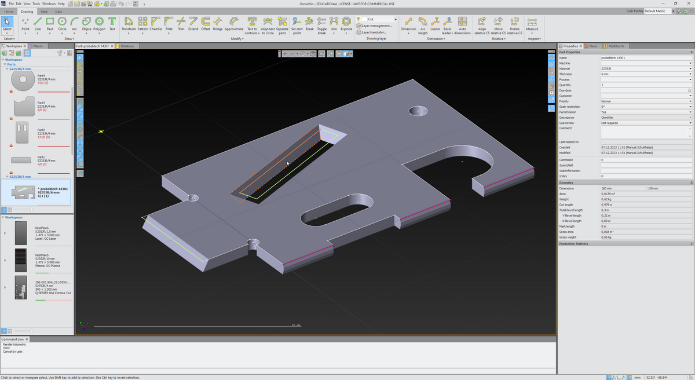695x380 pixels.
Task: Select the Measure tool
Action: pyautogui.click(x=533, y=23)
